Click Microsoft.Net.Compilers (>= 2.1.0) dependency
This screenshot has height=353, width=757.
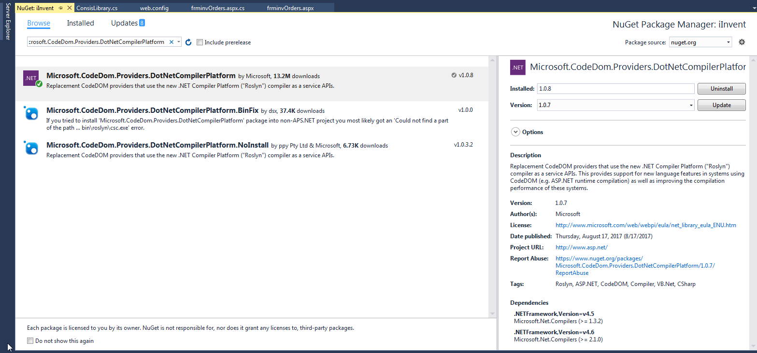coord(558,339)
